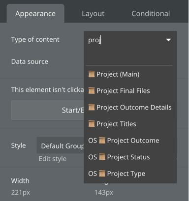Image resolution: width=189 pixels, height=201 pixels.
Task: Choose Project Final Files option
Action: [130, 91]
